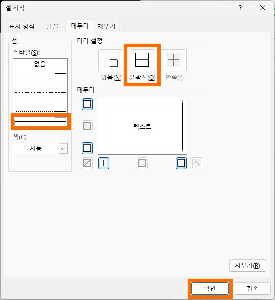Viewport: 275px width, 300px height.
Task: Switch to the 채우기 tab
Action: tap(106, 26)
